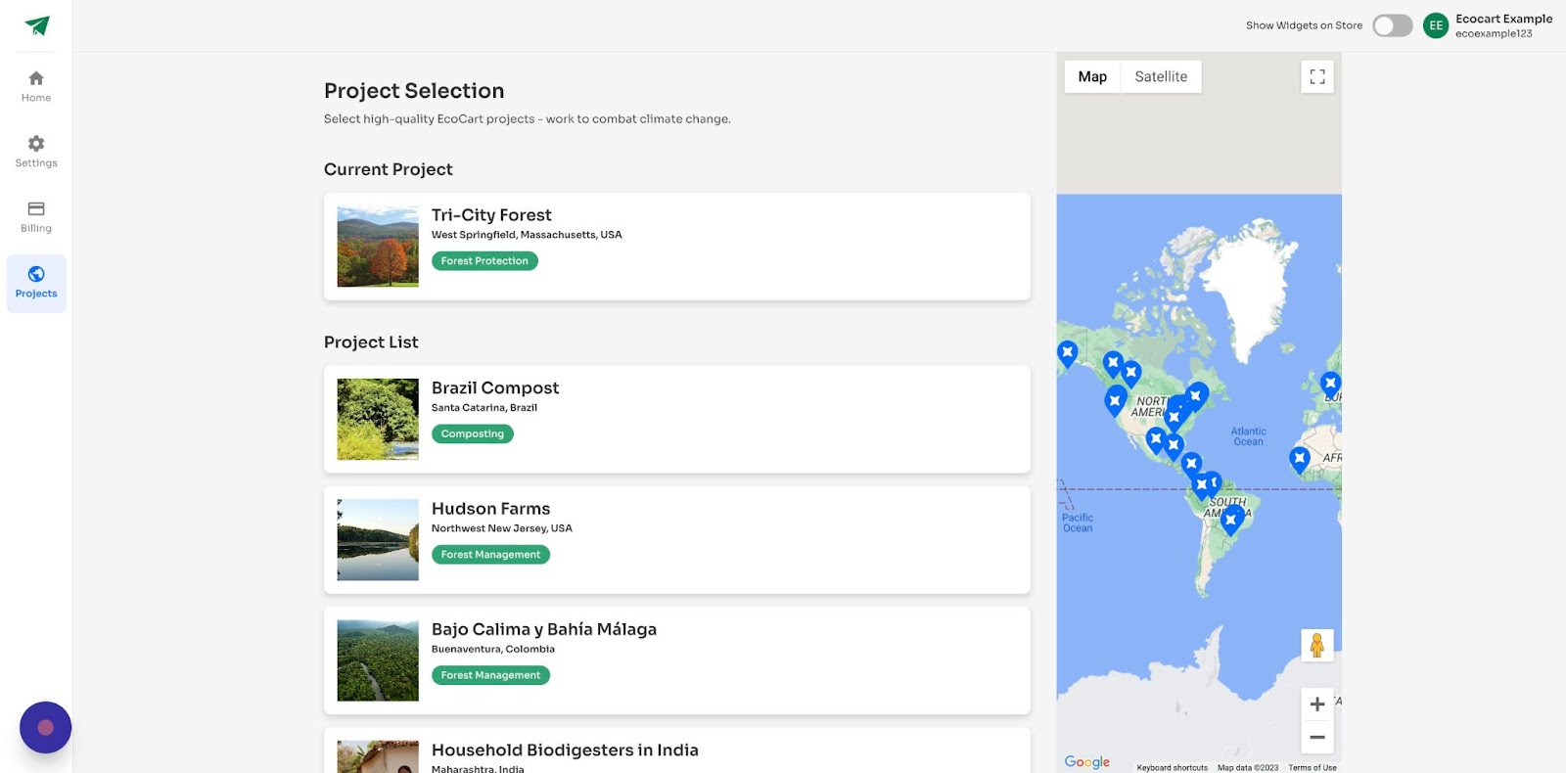Click the EE account avatar
Screen dimensions: 1566x773
1436,25
